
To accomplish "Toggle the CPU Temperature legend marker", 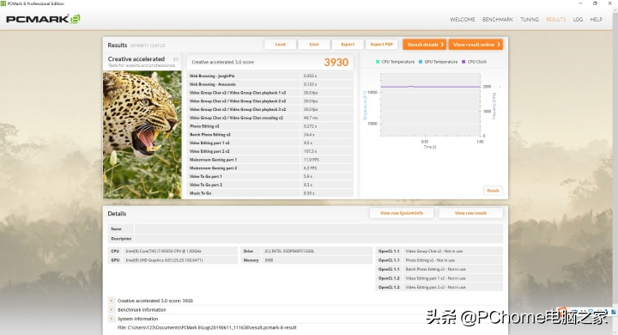I will 378,62.
